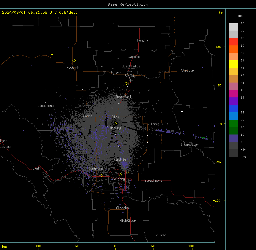Click the Cochrane city label

pyautogui.click(x=96, y=169)
